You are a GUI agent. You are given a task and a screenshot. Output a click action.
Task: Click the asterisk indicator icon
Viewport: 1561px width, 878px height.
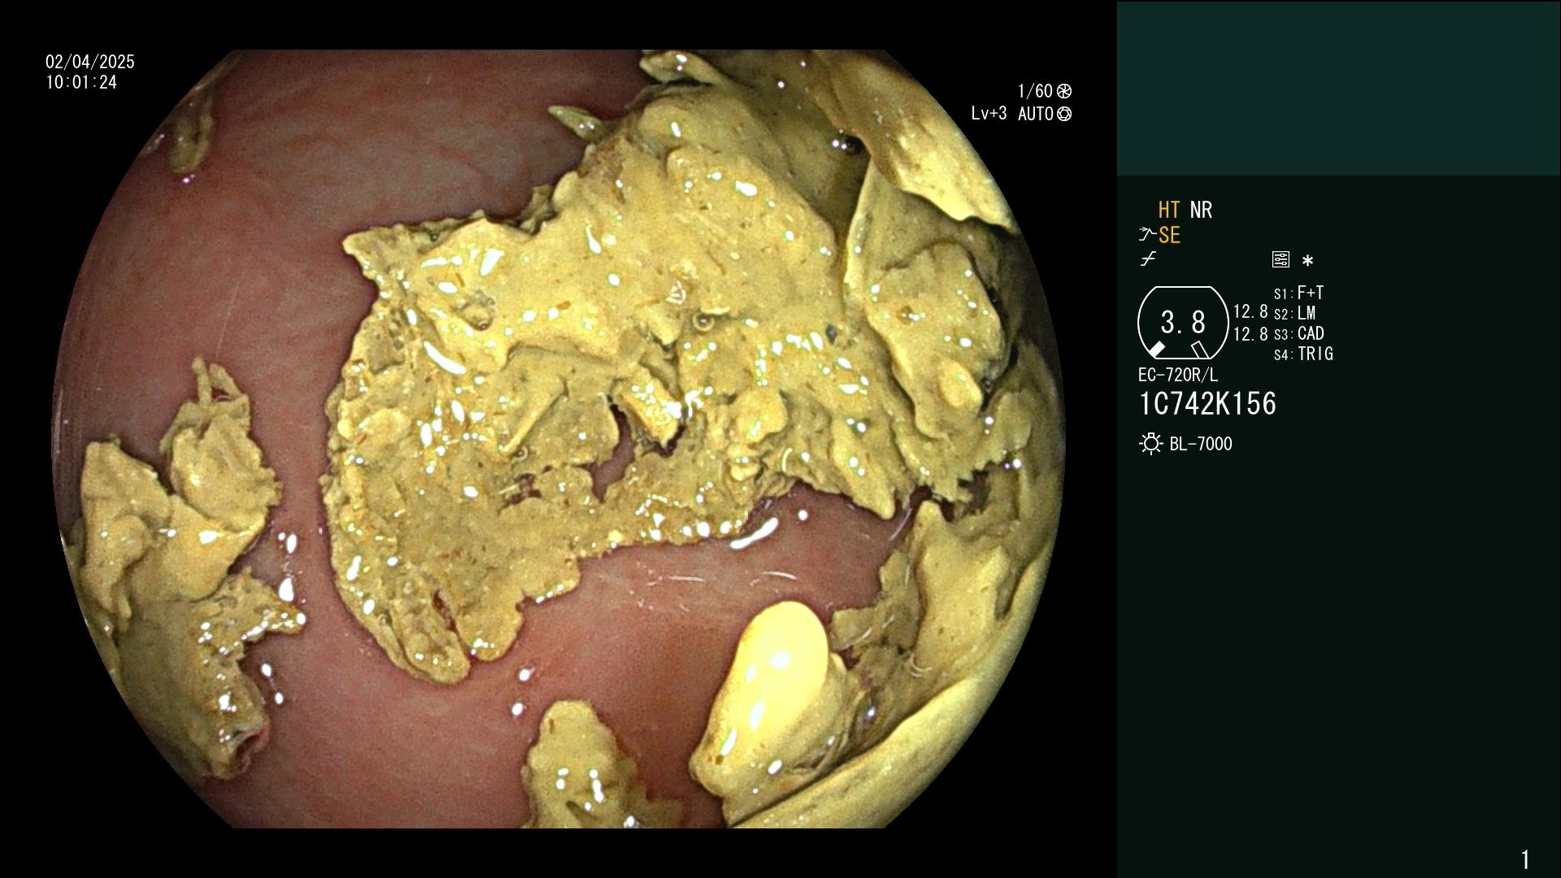[1307, 261]
